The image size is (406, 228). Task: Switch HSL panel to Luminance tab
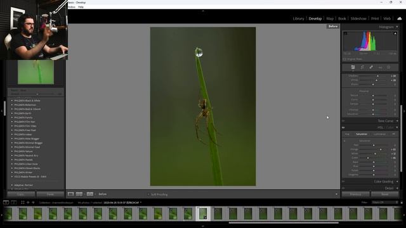click(x=379, y=134)
